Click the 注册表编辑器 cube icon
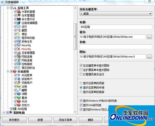The width and height of the screenshot is (155, 126). point(19,23)
